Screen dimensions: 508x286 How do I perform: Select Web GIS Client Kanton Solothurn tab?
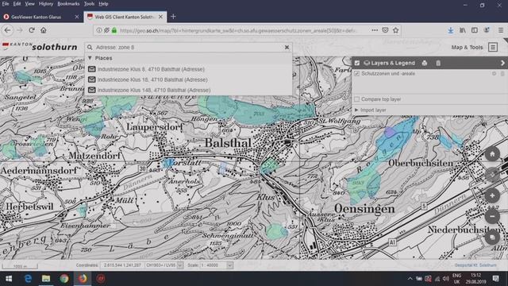coord(125,17)
